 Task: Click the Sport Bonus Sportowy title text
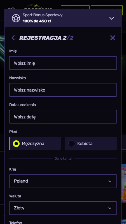click(43, 15)
